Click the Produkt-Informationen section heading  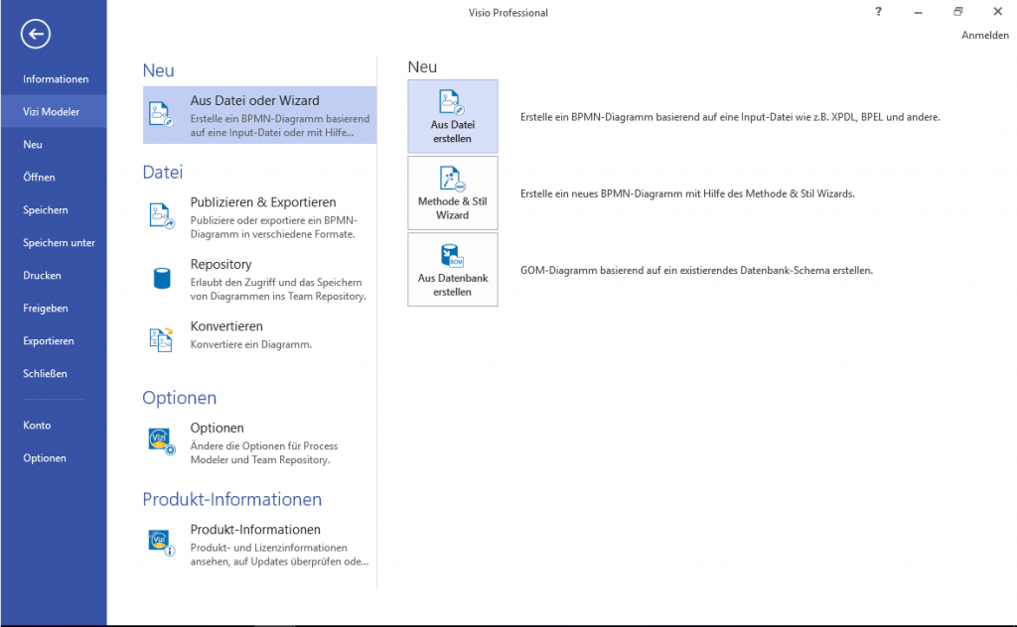[x=232, y=499]
